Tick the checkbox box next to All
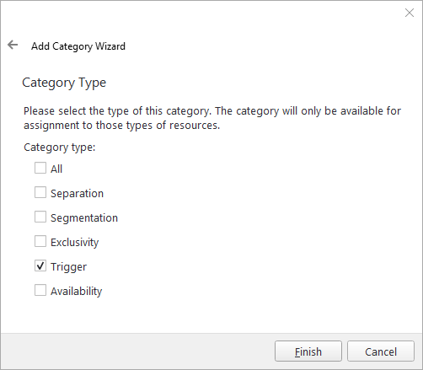423x370 pixels. (x=40, y=168)
